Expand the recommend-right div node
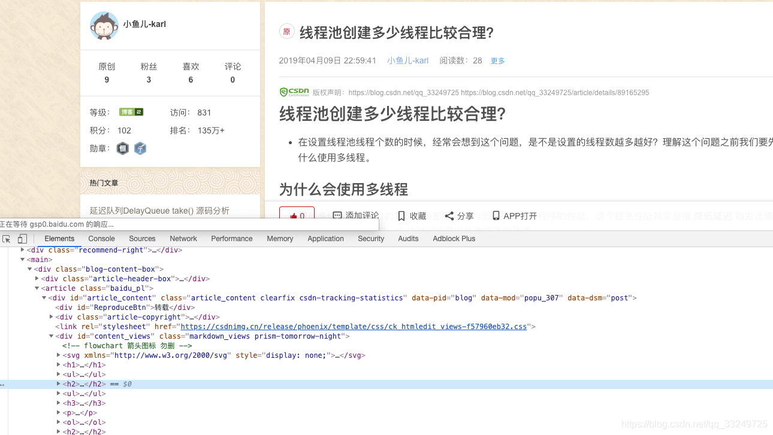The image size is (773, 435). [23, 250]
